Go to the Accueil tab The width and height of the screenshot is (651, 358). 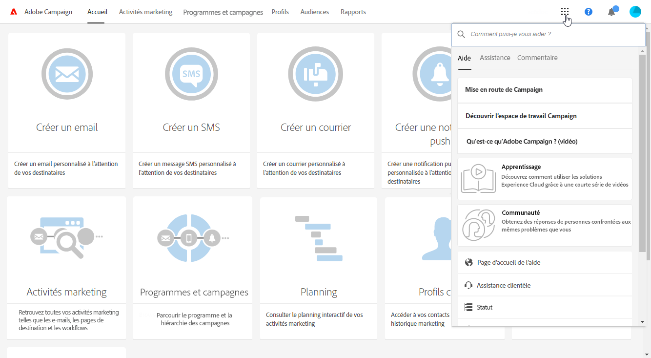coord(97,12)
